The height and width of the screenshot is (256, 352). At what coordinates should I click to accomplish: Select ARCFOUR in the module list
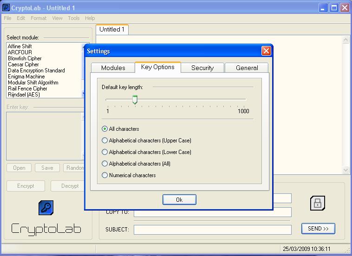pos(20,52)
